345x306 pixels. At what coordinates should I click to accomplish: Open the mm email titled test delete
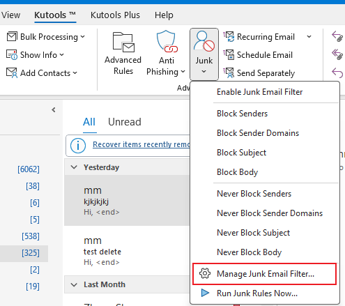(x=127, y=250)
